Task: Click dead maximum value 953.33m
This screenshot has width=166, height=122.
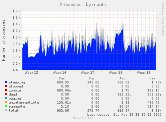Action: [155, 95]
